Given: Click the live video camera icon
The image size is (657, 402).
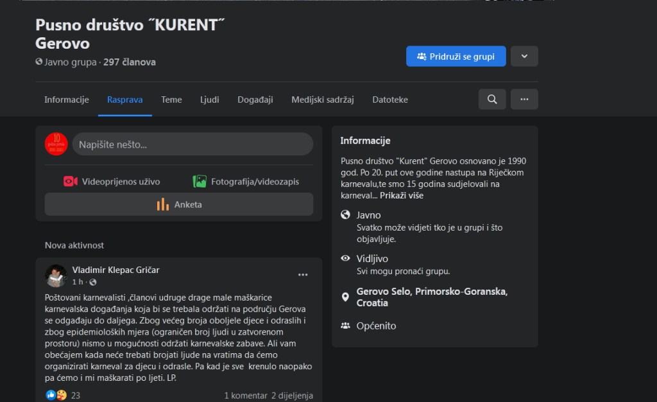Looking at the screenshot, I should (x=71, y=182).
